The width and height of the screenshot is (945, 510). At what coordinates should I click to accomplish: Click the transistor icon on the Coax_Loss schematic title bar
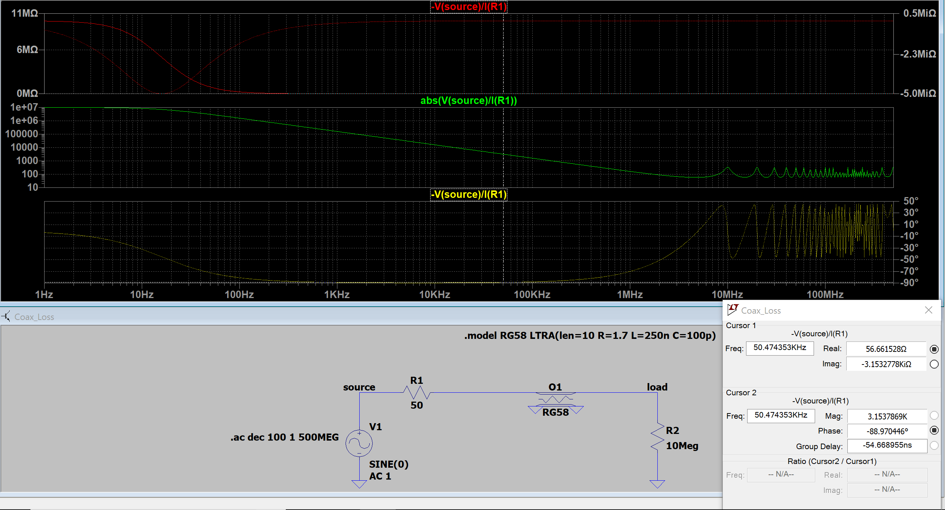(x=6, y=317)
